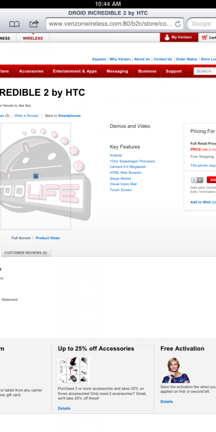Select the Wireless tab
This screenshot has height=432, width=216.
33,38
